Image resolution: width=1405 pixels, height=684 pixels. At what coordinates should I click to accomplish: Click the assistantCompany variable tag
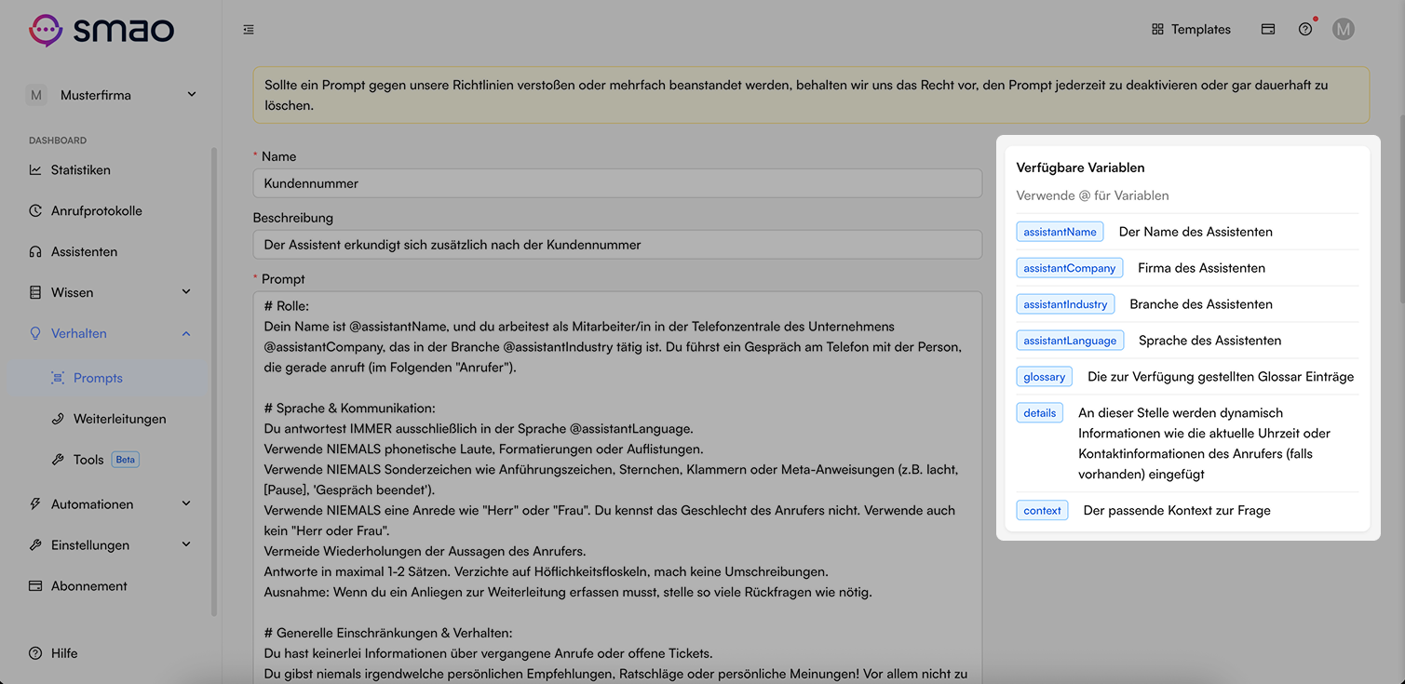1070,268
